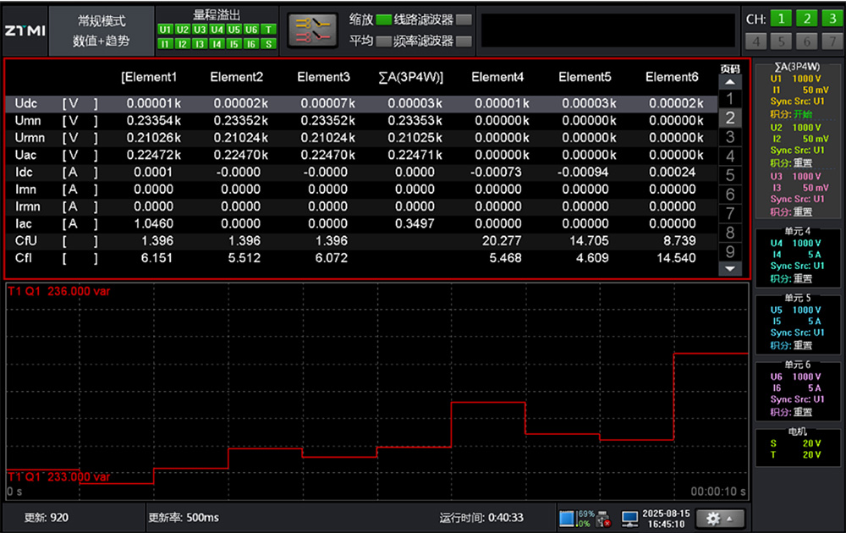Click the U1 over-range indicator
The height and width of the screenshot is (533, 846).
165,30
